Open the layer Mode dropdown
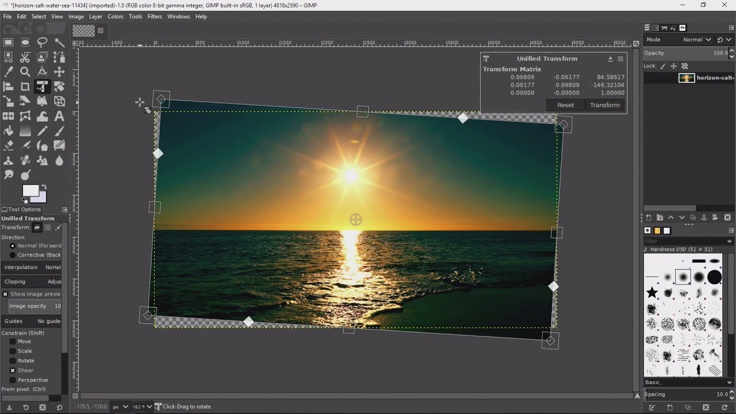 (x=696, y=40)
